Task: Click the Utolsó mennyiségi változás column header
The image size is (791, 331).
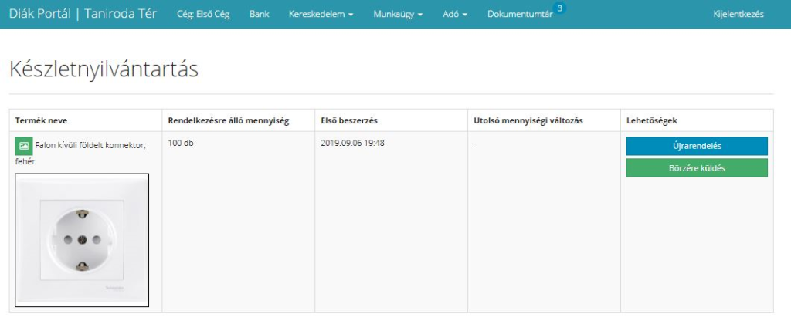Action: tap(528, 120)
